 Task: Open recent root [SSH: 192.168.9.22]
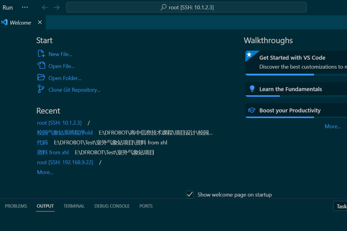click(x=65, y=162)
